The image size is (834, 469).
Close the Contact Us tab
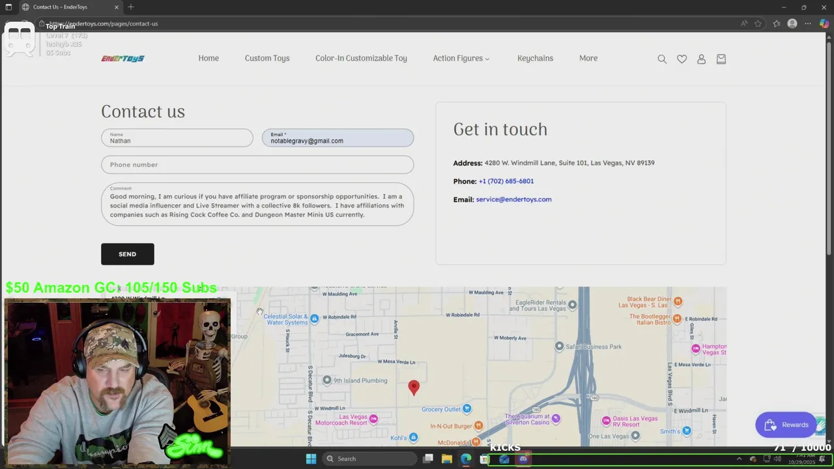click(117, 7)
